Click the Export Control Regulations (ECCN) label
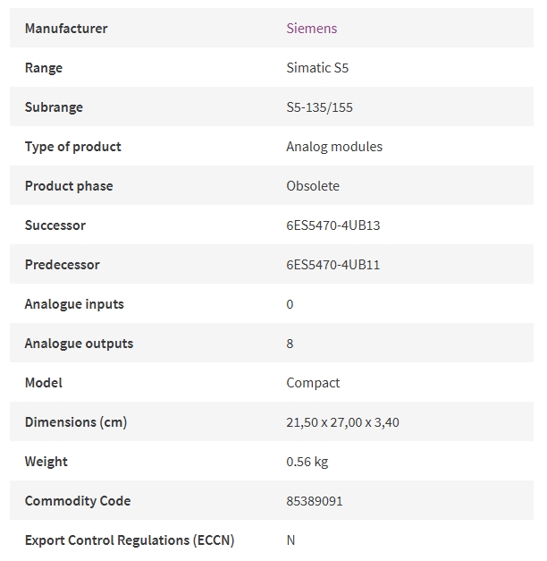547x561 pixels. pyautogui.click(x=130, y=540)
